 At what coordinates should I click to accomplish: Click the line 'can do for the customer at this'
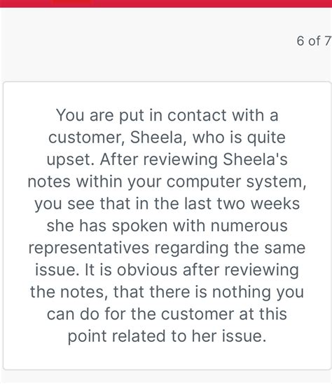[167, 314]
